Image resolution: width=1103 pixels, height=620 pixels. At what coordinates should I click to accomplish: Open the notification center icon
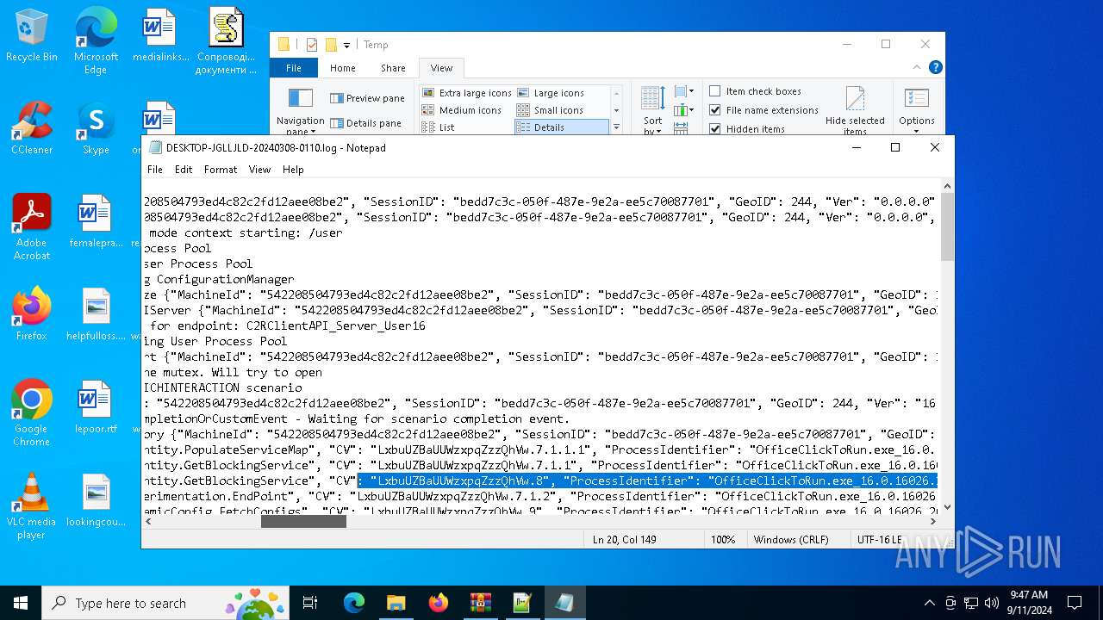pyautogui.click(x=1075, y=603)
